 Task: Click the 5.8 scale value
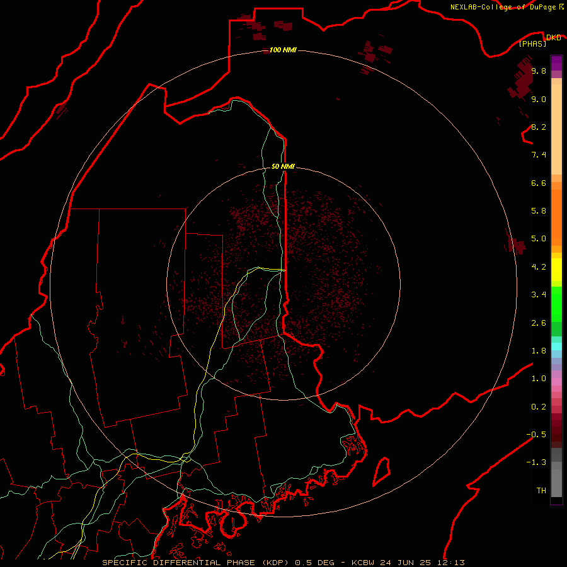tap(539, 211)
